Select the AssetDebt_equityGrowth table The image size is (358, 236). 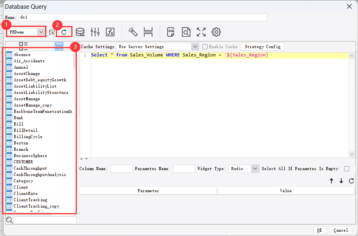point(40,80)
